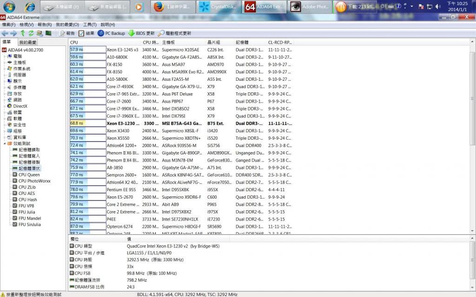Sort by the CPU 時脈 column header
The height and width of the screenshot is (297, 476).
(x=151, y=42)
